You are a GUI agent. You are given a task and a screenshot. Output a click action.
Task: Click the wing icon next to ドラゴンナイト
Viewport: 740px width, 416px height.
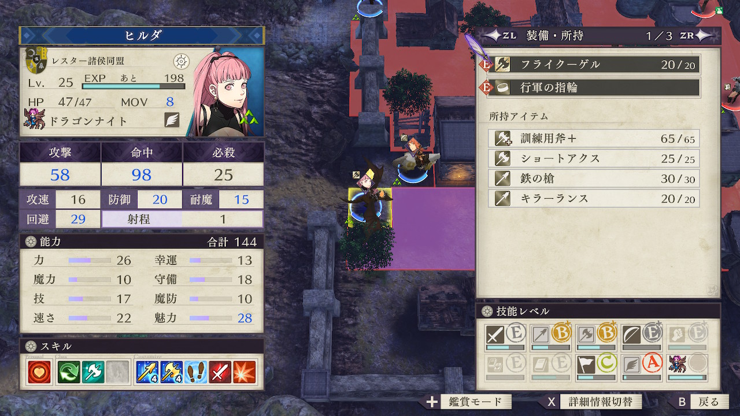(x=172, y=120)
